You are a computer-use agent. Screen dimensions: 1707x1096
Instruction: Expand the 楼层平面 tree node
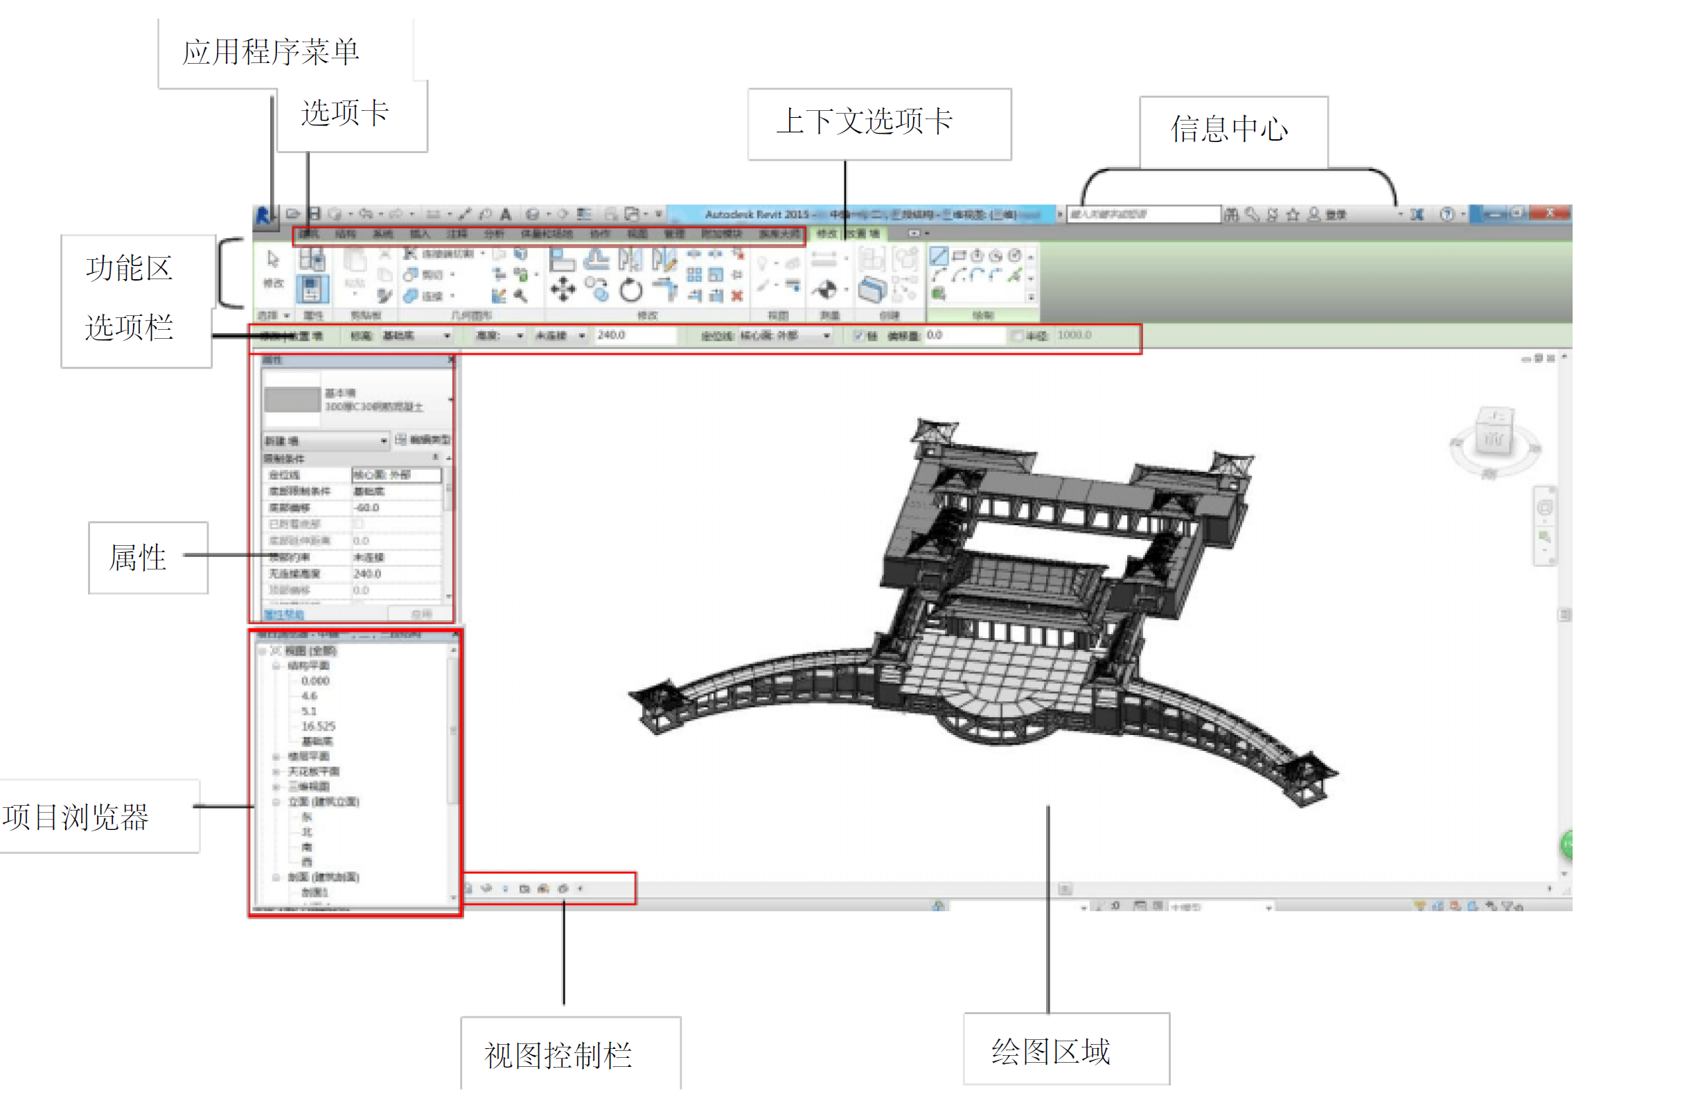pos(276,757)
